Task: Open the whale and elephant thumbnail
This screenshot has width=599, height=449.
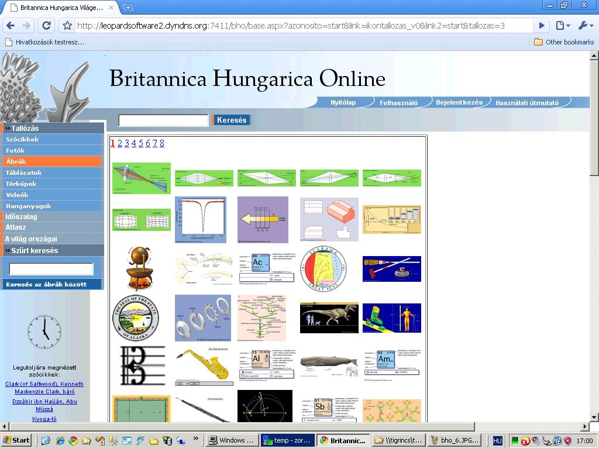Action: point(329,366)
